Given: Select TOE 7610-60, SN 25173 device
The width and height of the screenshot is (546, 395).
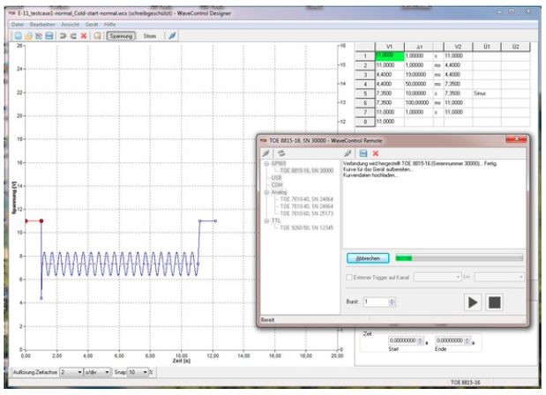Looking at the screenshot, I should [x=306, y=213].
